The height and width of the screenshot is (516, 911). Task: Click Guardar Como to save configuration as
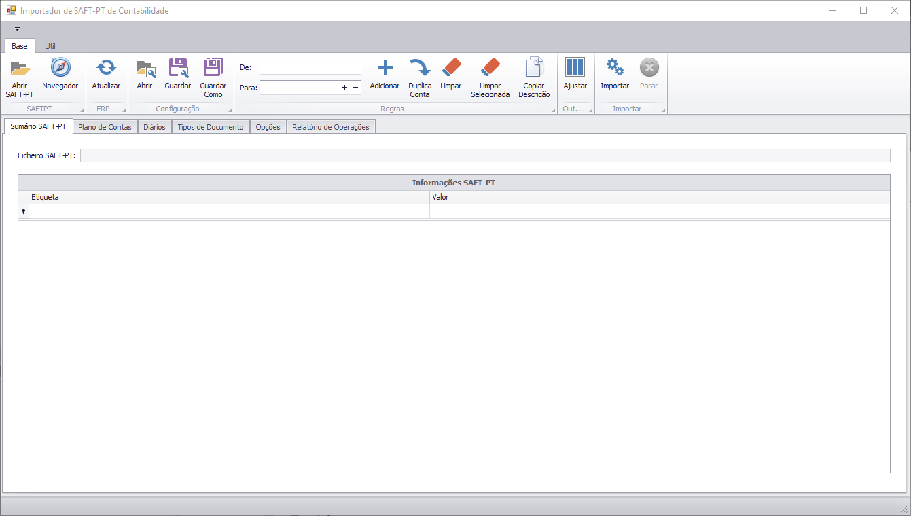click(x=213, y=69)
